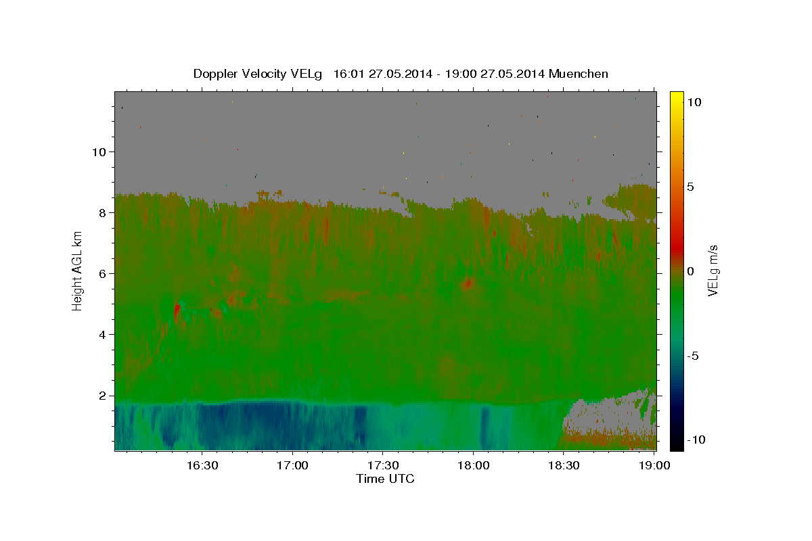
Task: Click the 17:30 time tick label
Action: tap(382, 465)
